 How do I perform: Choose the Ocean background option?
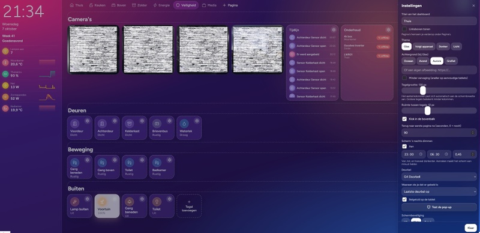point(409,61)
